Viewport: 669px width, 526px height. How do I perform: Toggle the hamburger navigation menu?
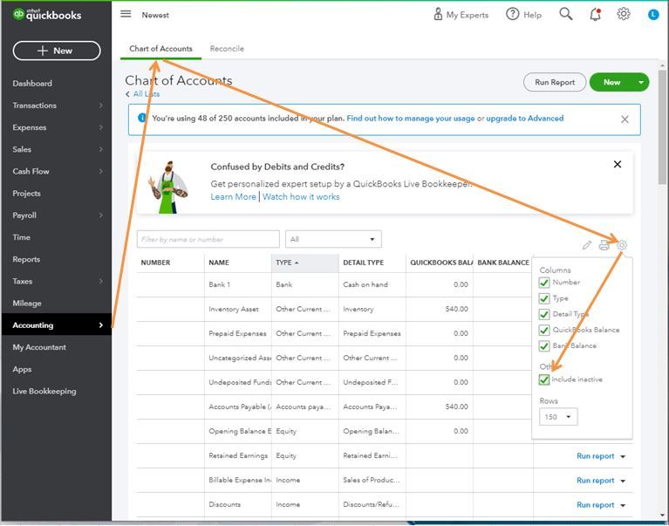(x=126, y=14)
